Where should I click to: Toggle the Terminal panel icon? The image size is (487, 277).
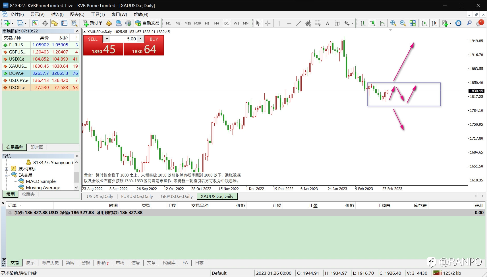[x=64, y=23]
